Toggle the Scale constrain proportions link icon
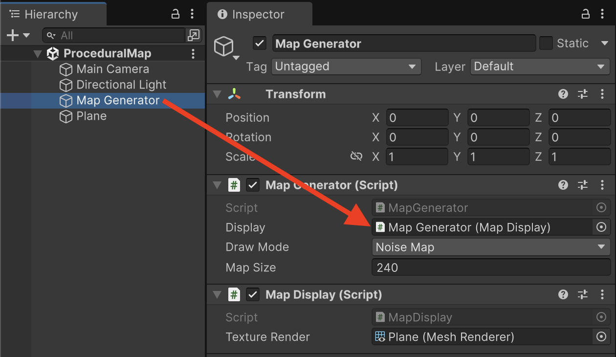This screenshot has width=616, height=357. (x=356, y=156)
